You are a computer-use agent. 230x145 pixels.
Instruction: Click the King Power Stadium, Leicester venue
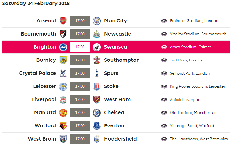[197, 86]
